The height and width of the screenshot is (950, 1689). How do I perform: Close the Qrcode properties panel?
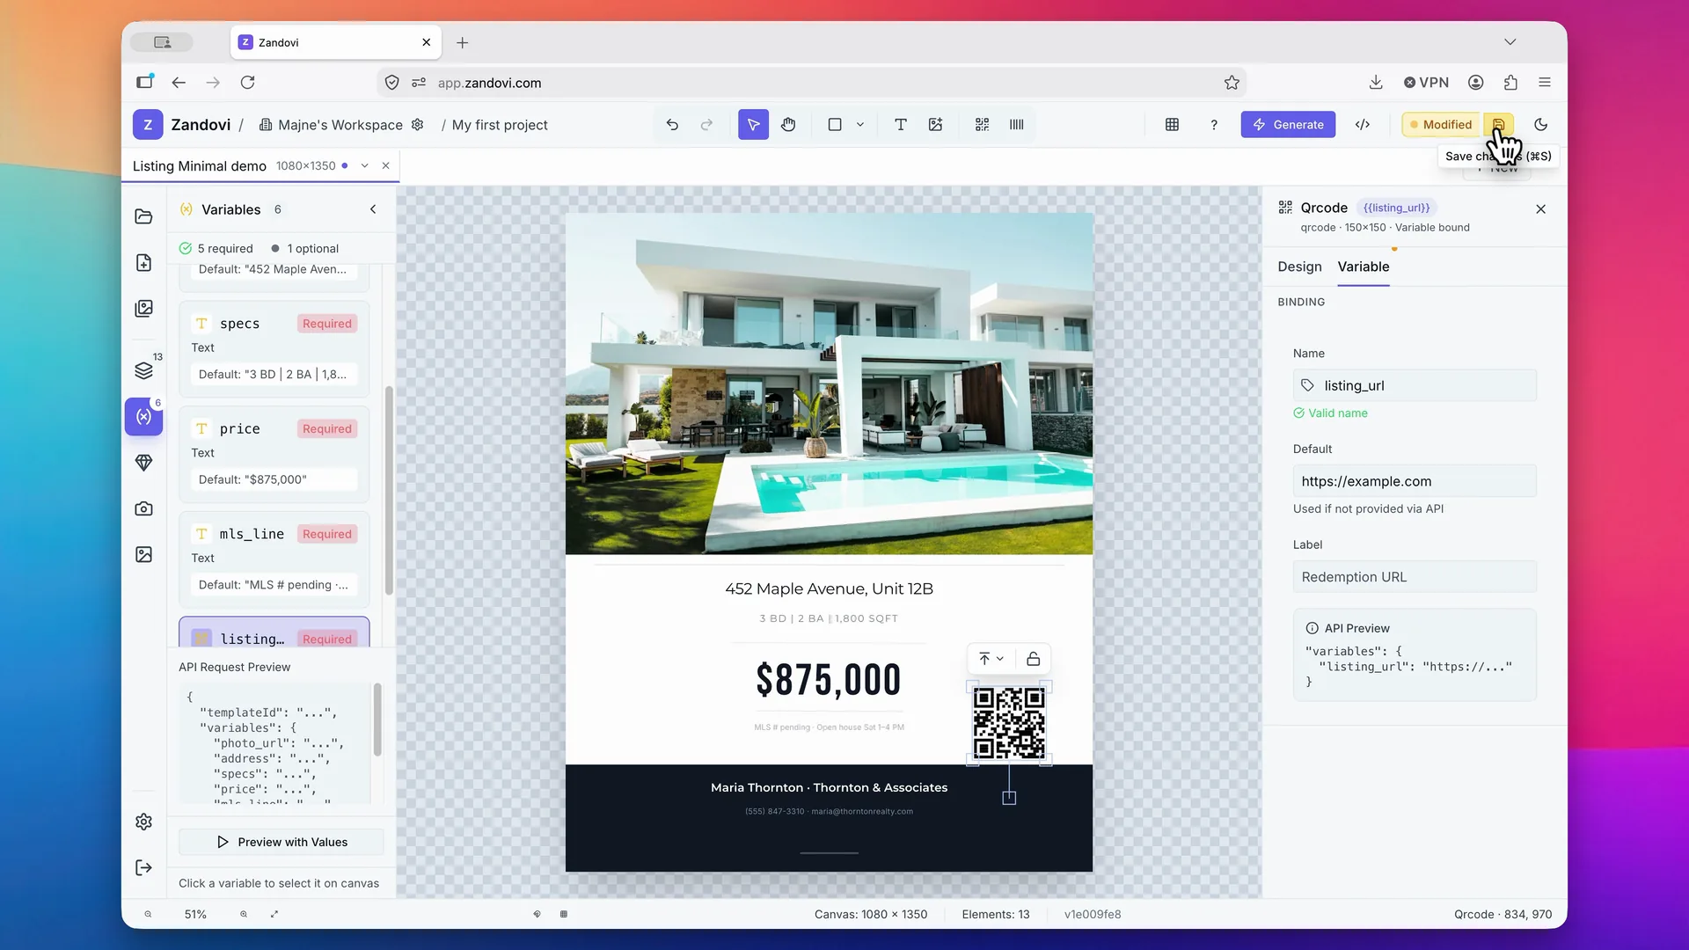click(x=1540, y=209)
